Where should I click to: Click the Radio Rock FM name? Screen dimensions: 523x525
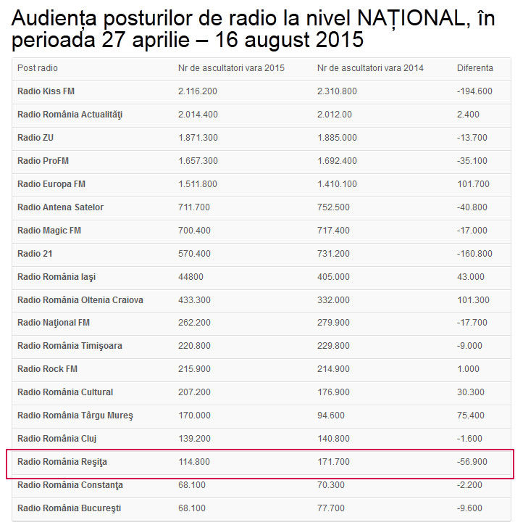tap(47, 369)
